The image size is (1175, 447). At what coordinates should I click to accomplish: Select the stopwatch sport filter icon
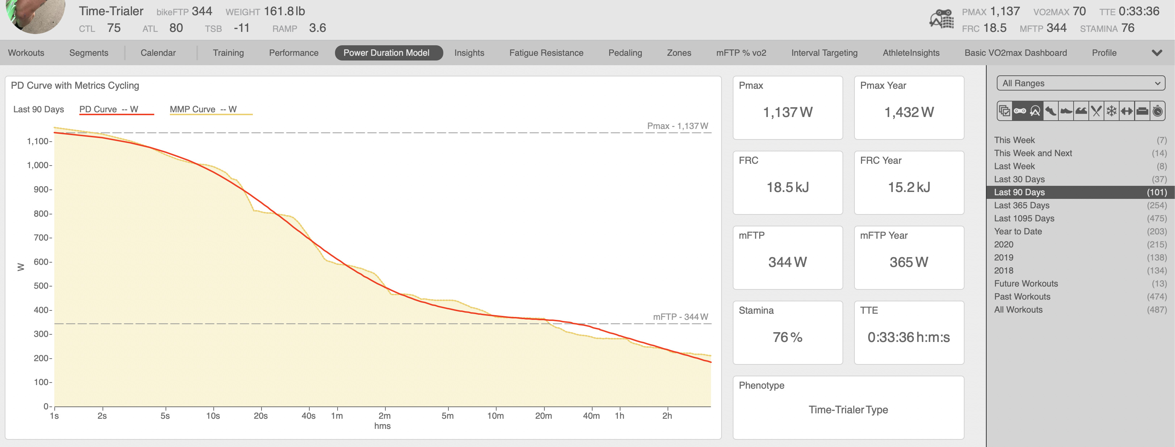1158,111
